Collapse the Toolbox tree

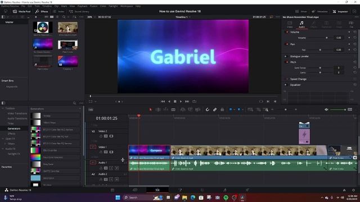tap(3, 108)
